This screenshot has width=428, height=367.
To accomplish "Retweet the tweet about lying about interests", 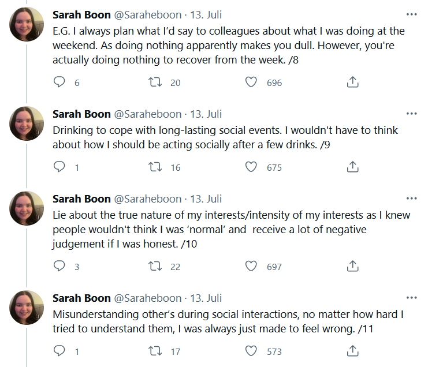I will pos(155,267).
